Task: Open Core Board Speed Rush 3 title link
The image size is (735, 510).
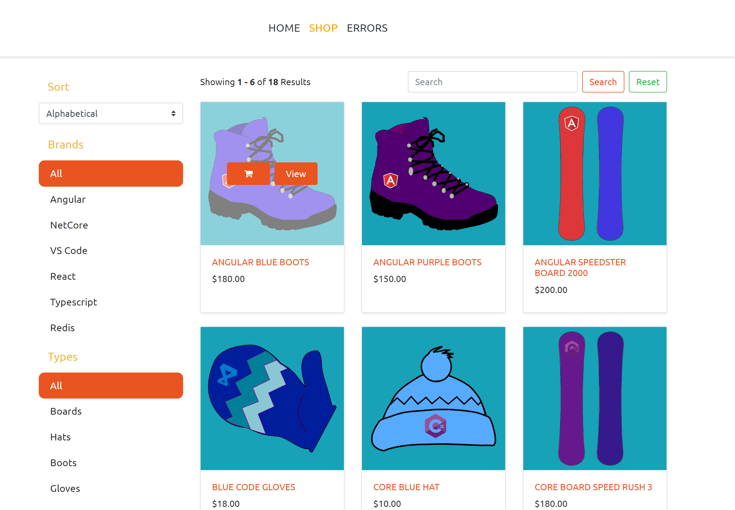Action: point(593,487)
